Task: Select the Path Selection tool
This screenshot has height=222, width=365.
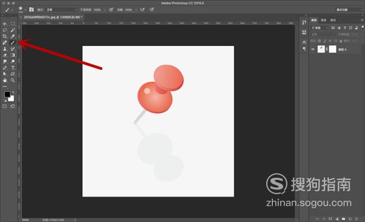Action: [4, 74]
